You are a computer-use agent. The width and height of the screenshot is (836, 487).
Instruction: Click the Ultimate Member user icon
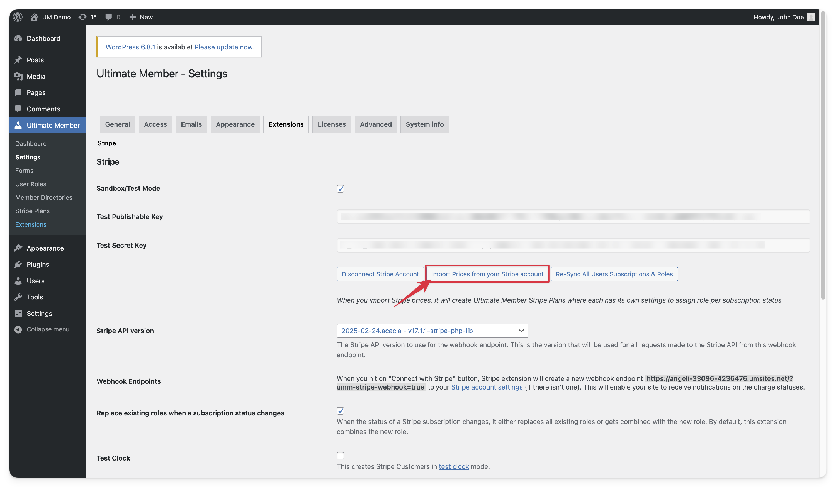click(x=18, y=125)
